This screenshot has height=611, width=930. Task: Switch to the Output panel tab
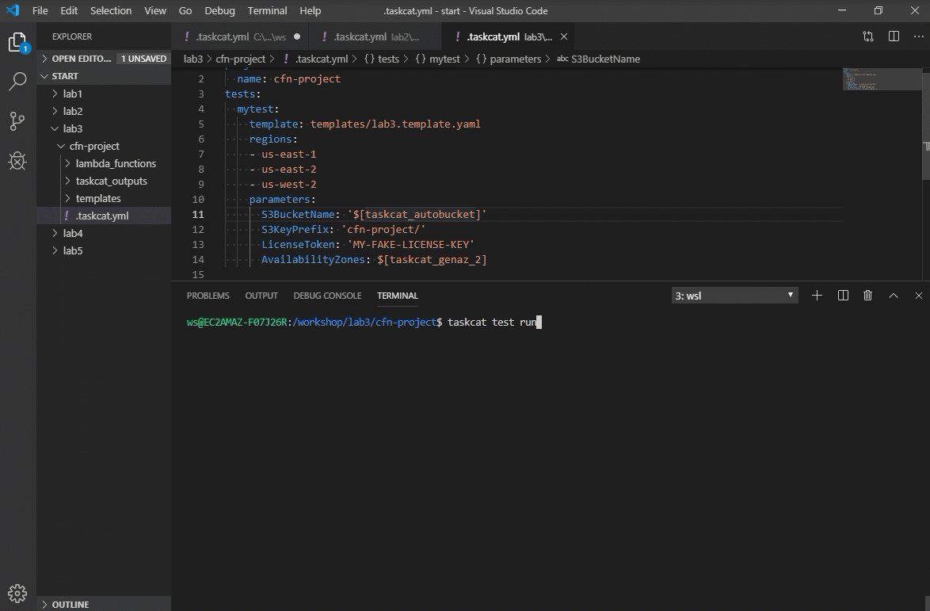(261, 296)
